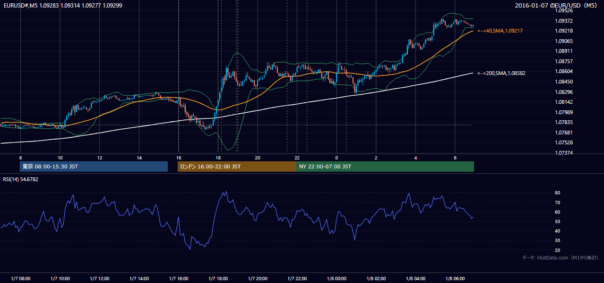Click the 1/7 14:00 time axis label
The image size is (604, 283).
point(139,279)
